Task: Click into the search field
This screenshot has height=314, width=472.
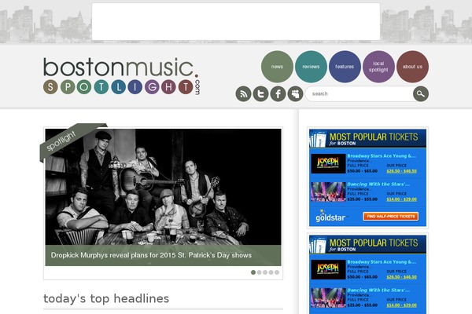Action: [360, 93]
